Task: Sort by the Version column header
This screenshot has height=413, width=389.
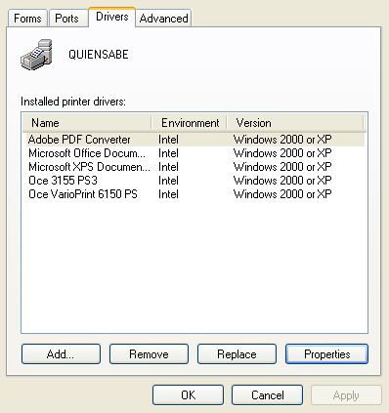Action: (295, 123)
